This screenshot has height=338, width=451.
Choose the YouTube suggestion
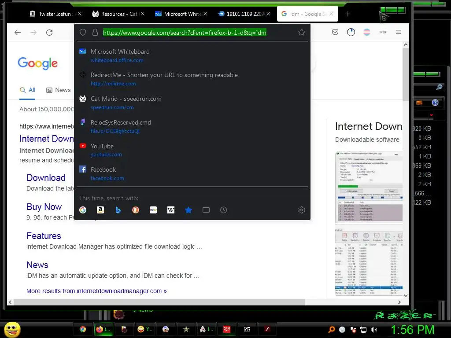pos(192,150)
